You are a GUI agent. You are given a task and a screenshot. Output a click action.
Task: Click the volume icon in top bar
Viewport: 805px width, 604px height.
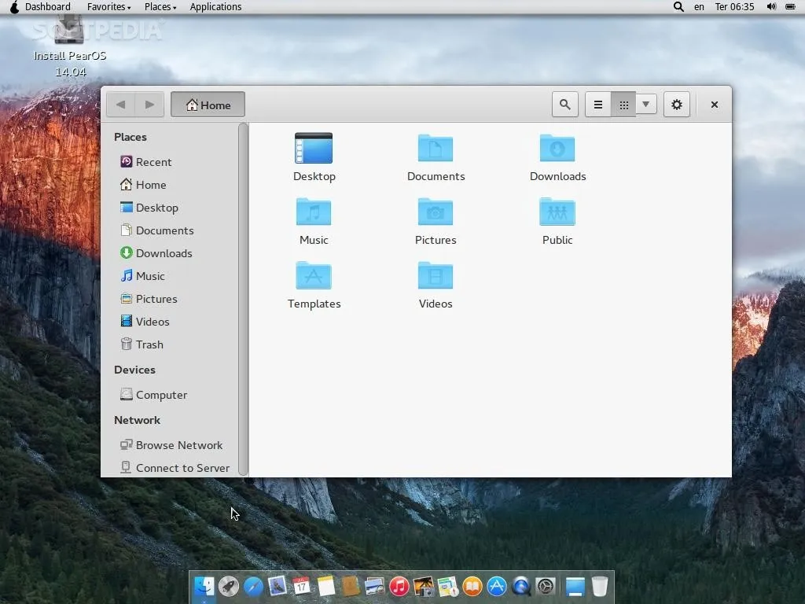pyautogui.click(x=771, y=7)
